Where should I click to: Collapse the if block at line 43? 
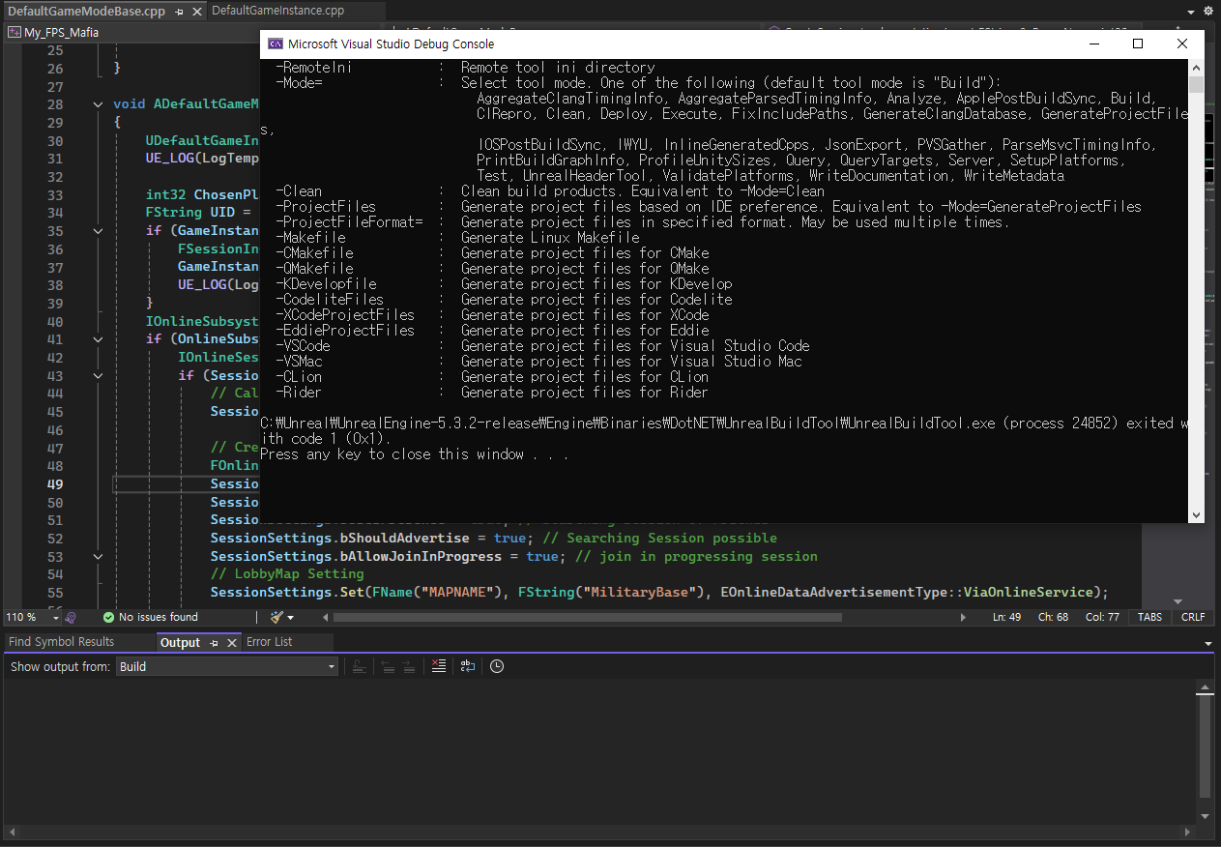pos(98,375)
